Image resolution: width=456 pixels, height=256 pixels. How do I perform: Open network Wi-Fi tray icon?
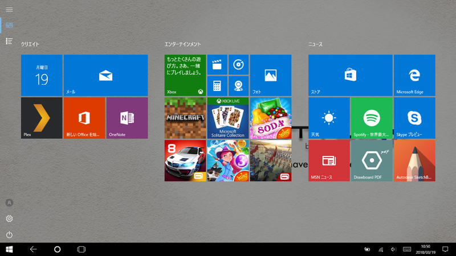click(x=381, y=249)
